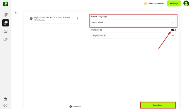Screen dimensions: 190x109
Task: Click the app logo in the sidebar
Action: pos(5,4)
